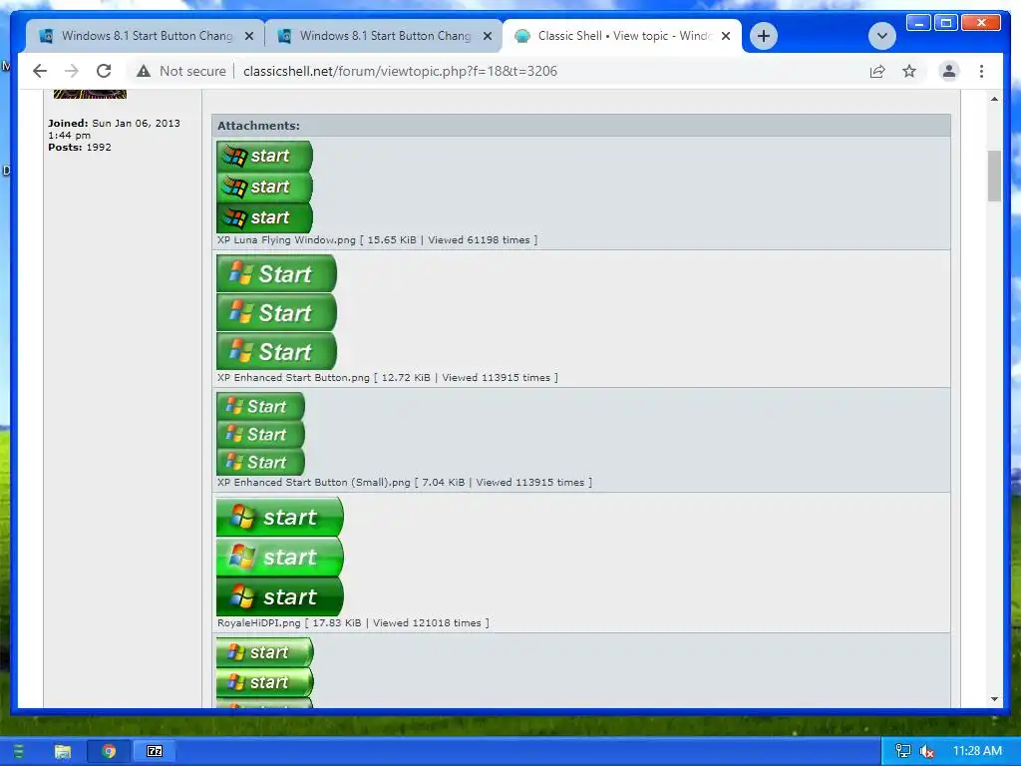Select the Classic Shell View topic tab
This screenshot has height=766, width=1021.
click(622, 36)
